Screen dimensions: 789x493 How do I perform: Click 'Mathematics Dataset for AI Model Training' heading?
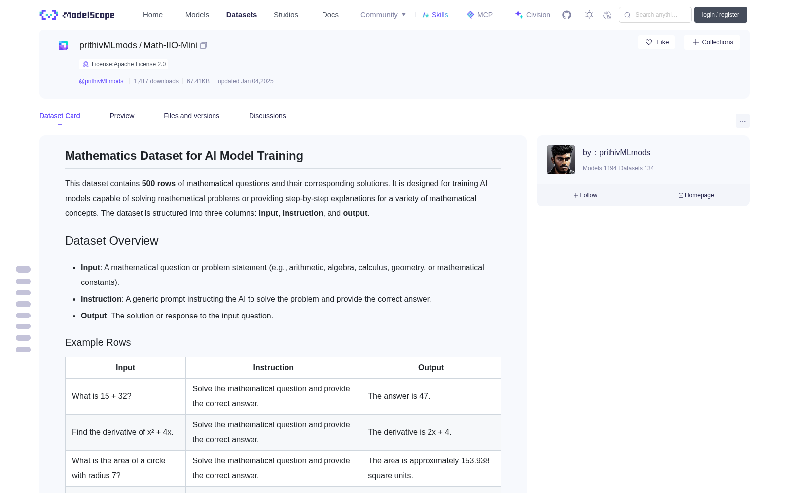click(184, 156)
